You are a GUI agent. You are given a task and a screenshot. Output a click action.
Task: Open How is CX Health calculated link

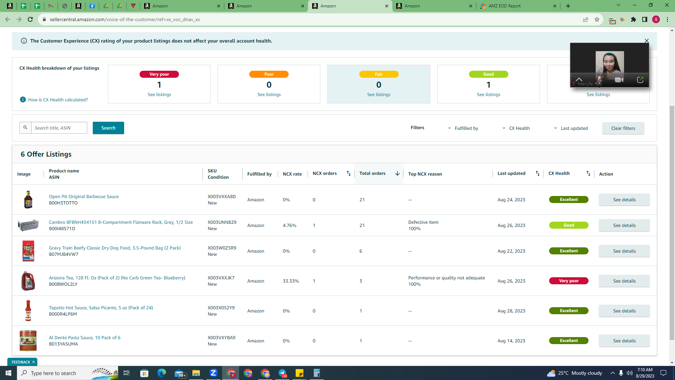(58, 100)
